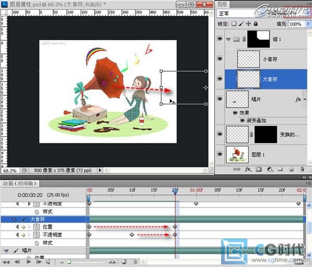The height and width of the screenshot is (267, 312).
Task: Hide the 大音符 layer
Action: click(x=219, y=79)
